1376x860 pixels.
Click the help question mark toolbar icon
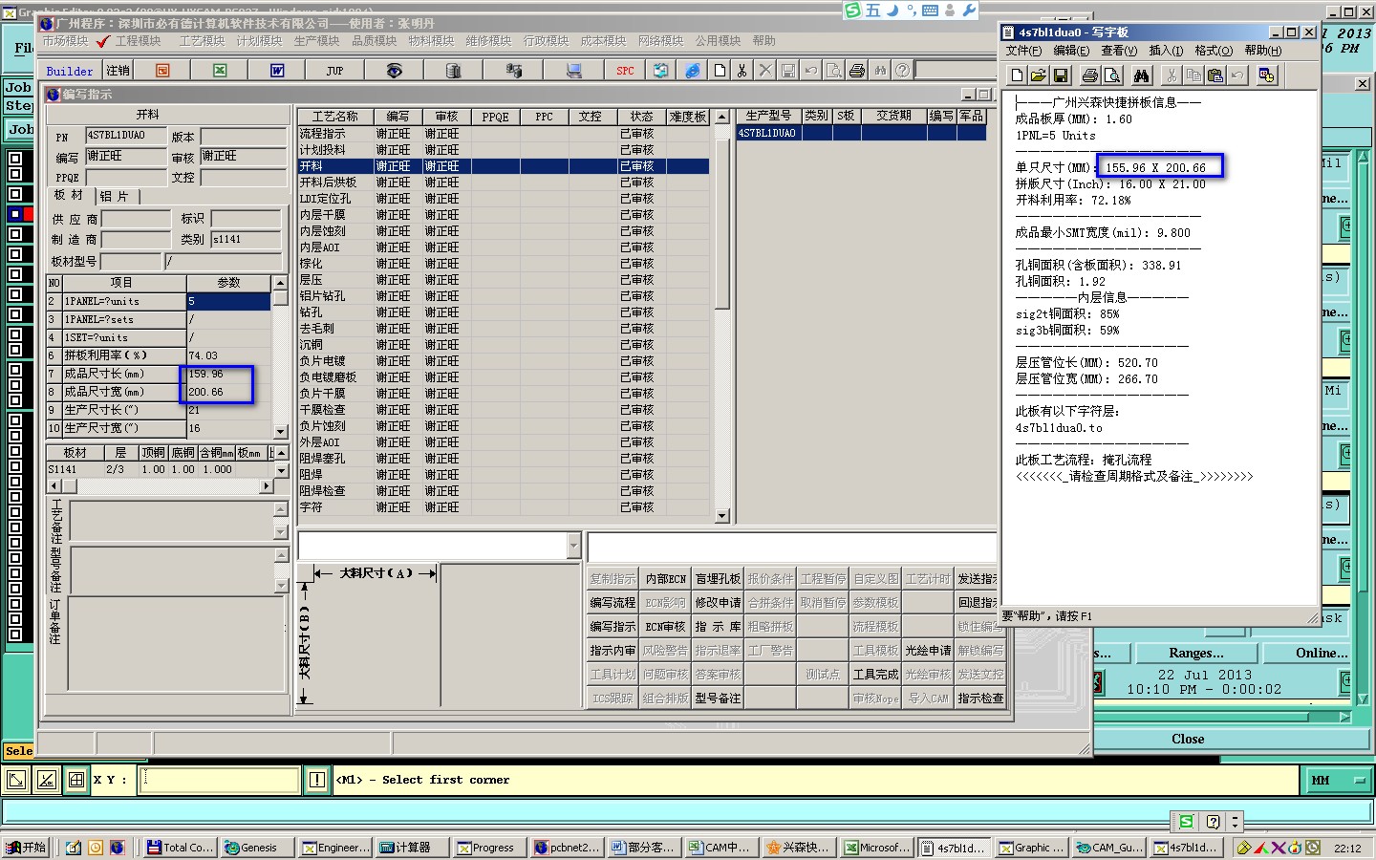[902, 71]
